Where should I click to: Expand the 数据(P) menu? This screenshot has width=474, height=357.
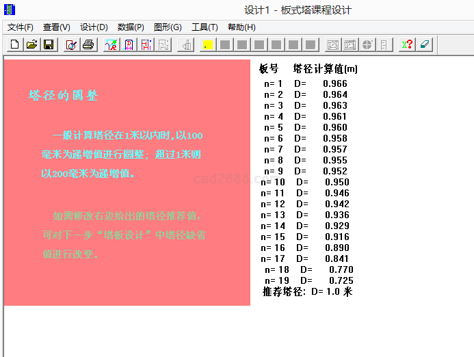(x=131, y=27)
